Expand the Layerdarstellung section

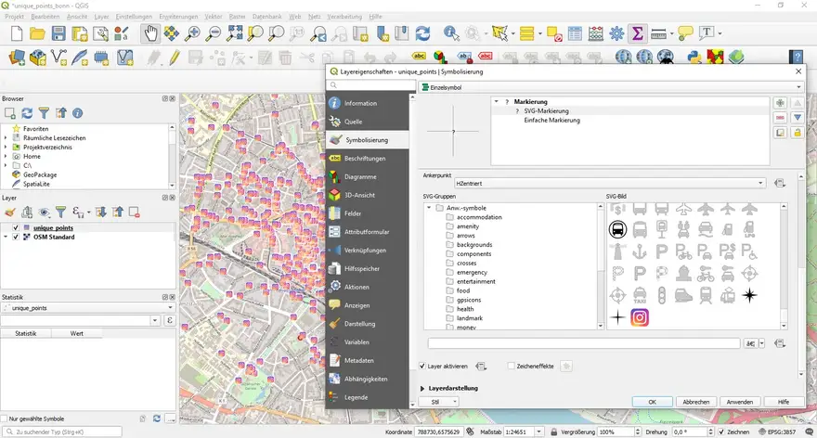(x=422, y=389)
